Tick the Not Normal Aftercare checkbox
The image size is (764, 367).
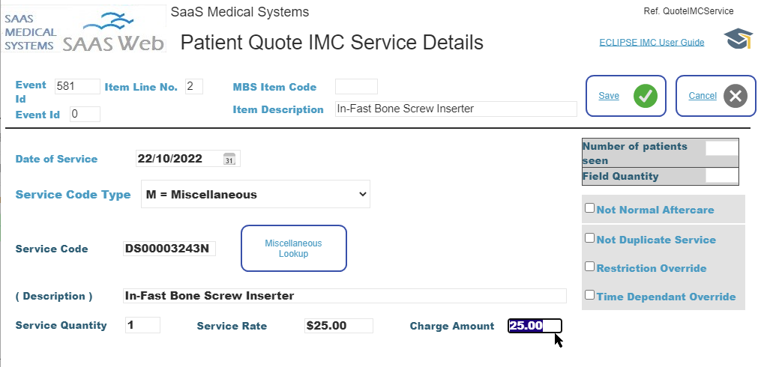(589, 208)
